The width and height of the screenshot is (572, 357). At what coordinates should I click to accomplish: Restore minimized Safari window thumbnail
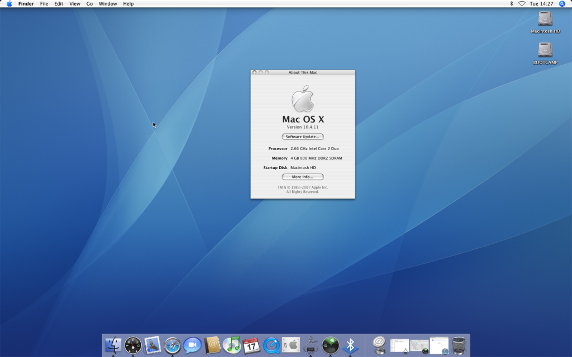(x=439, y=346)
